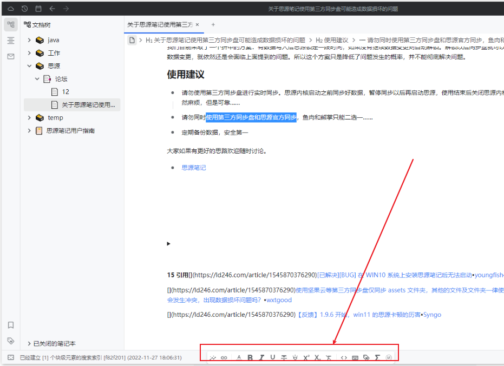
Task: Open the tags dock icon
Action: click(x=11, y=341)
